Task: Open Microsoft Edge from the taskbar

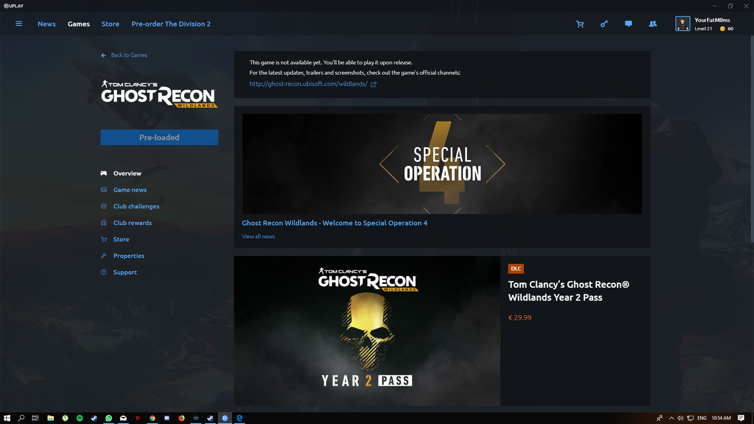Action: pos(239,418)
